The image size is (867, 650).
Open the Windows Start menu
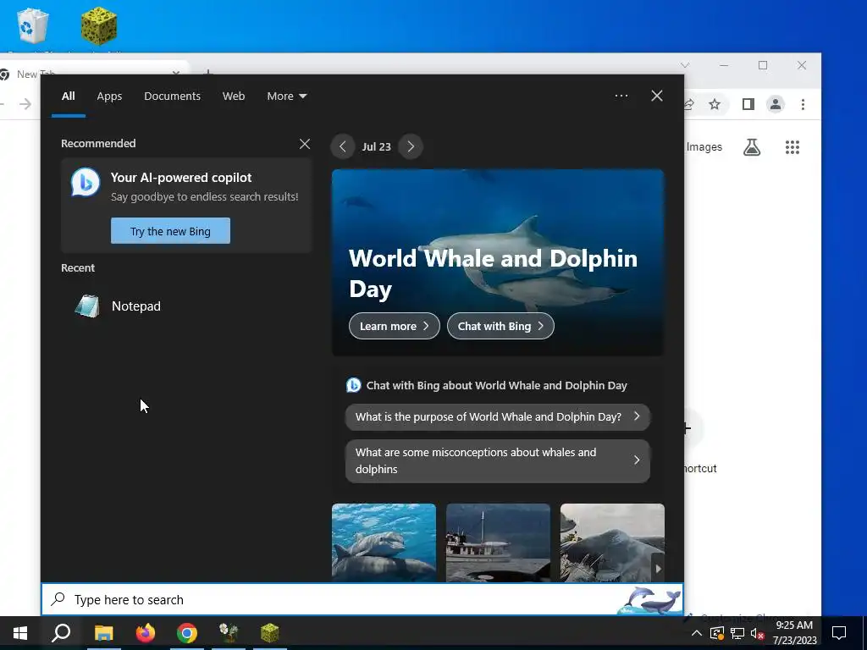click(x=20, y=633)
